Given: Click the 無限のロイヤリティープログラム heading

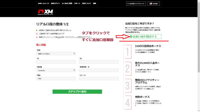Looking at the screenshot, I should click(x=147, y=81).
